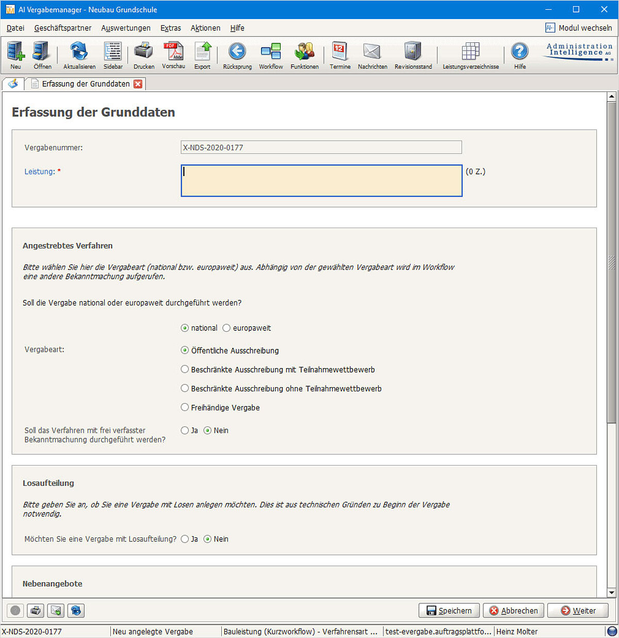
Task: Choose Freihändige Vergabe as Vergabeart
Action: pyautogui.click(x=185, y=407)
